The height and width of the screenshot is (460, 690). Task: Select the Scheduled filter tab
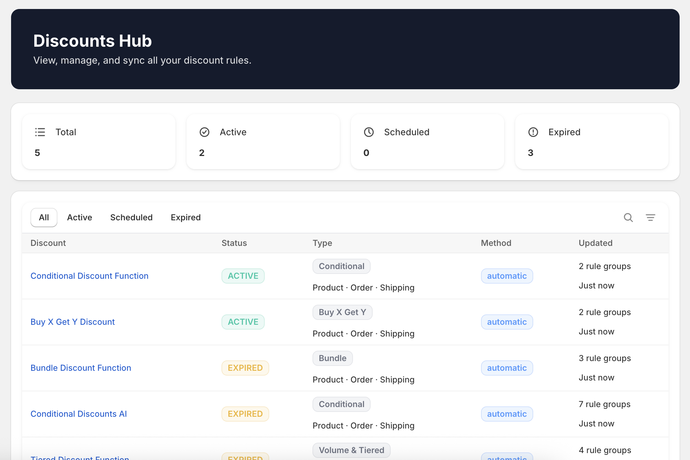pyautogui.click(x=131, y=217)
